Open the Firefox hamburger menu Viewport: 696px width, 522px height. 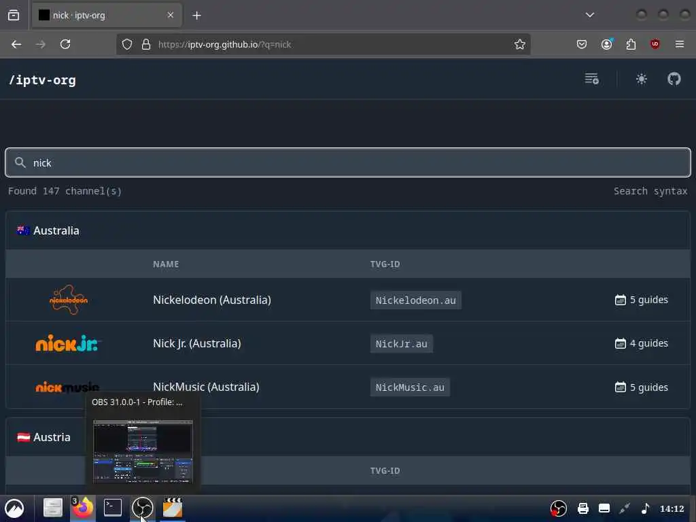(x=680, y=44)
